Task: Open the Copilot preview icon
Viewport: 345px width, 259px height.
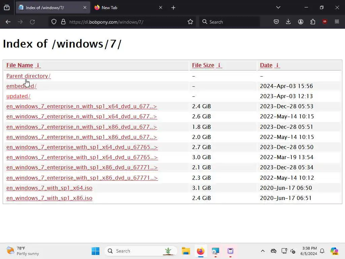Action: [x=334, y=251]
